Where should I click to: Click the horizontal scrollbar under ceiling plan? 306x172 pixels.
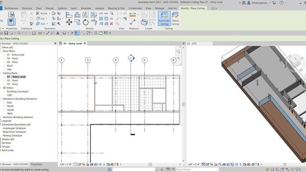pos(150,164)
